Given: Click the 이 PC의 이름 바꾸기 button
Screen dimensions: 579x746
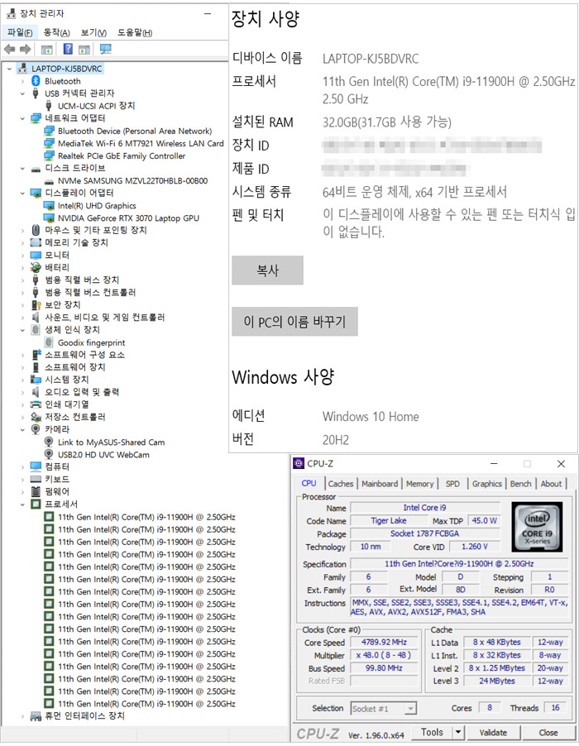Looking at the screenshot, I should [x=294, y=321].
